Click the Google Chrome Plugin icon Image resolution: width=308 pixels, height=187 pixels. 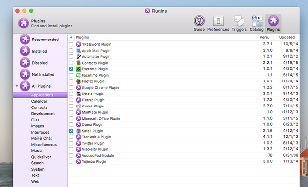click(x=78, y=88)
